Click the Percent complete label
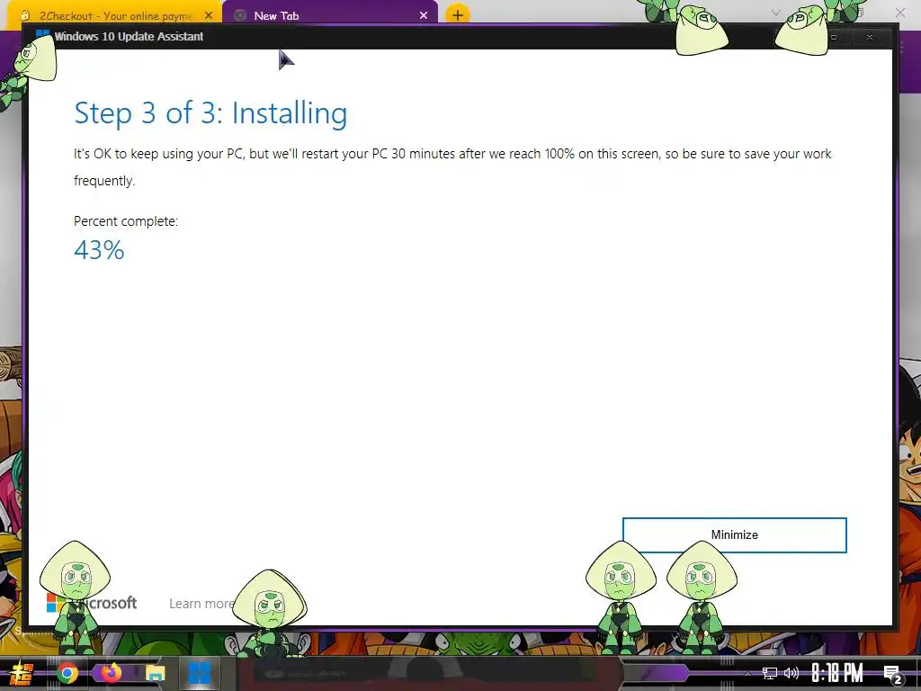Screen dimensions: 921x691 coord(126,221)
